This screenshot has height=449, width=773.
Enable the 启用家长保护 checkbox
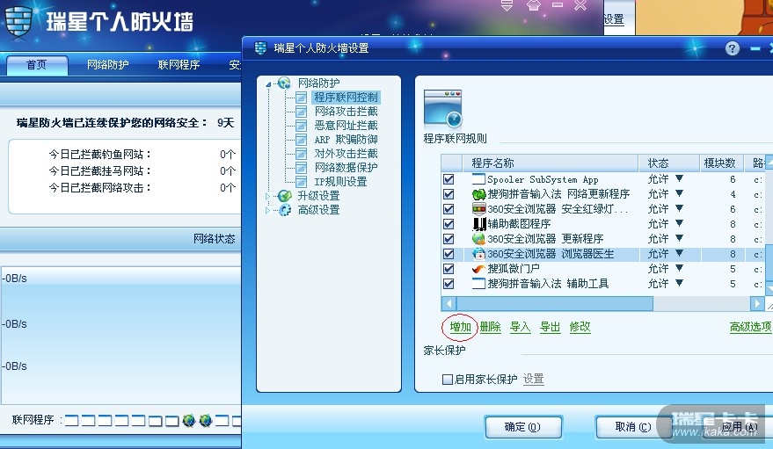448,379
